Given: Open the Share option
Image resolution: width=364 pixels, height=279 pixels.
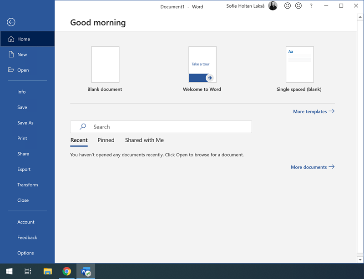Looking at the screenshot, I should 27,154.
